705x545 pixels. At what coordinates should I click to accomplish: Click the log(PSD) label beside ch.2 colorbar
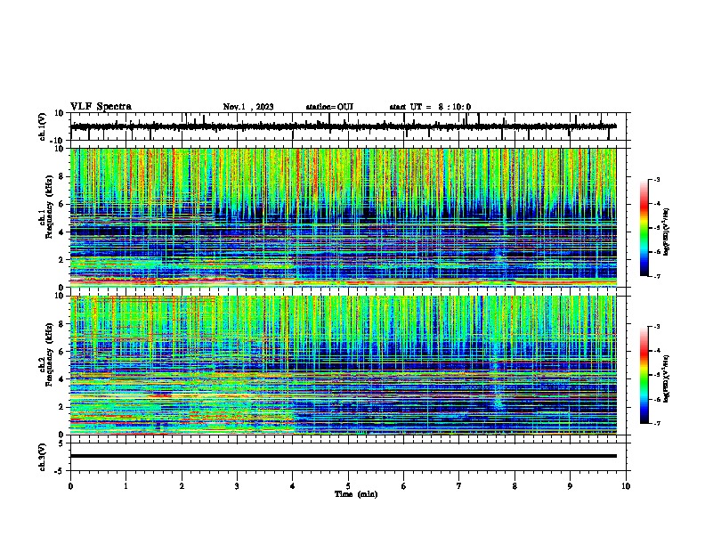(x=667, y=378)
